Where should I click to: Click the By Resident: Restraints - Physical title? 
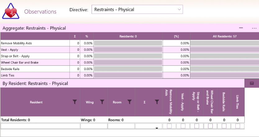click(35, 83)
